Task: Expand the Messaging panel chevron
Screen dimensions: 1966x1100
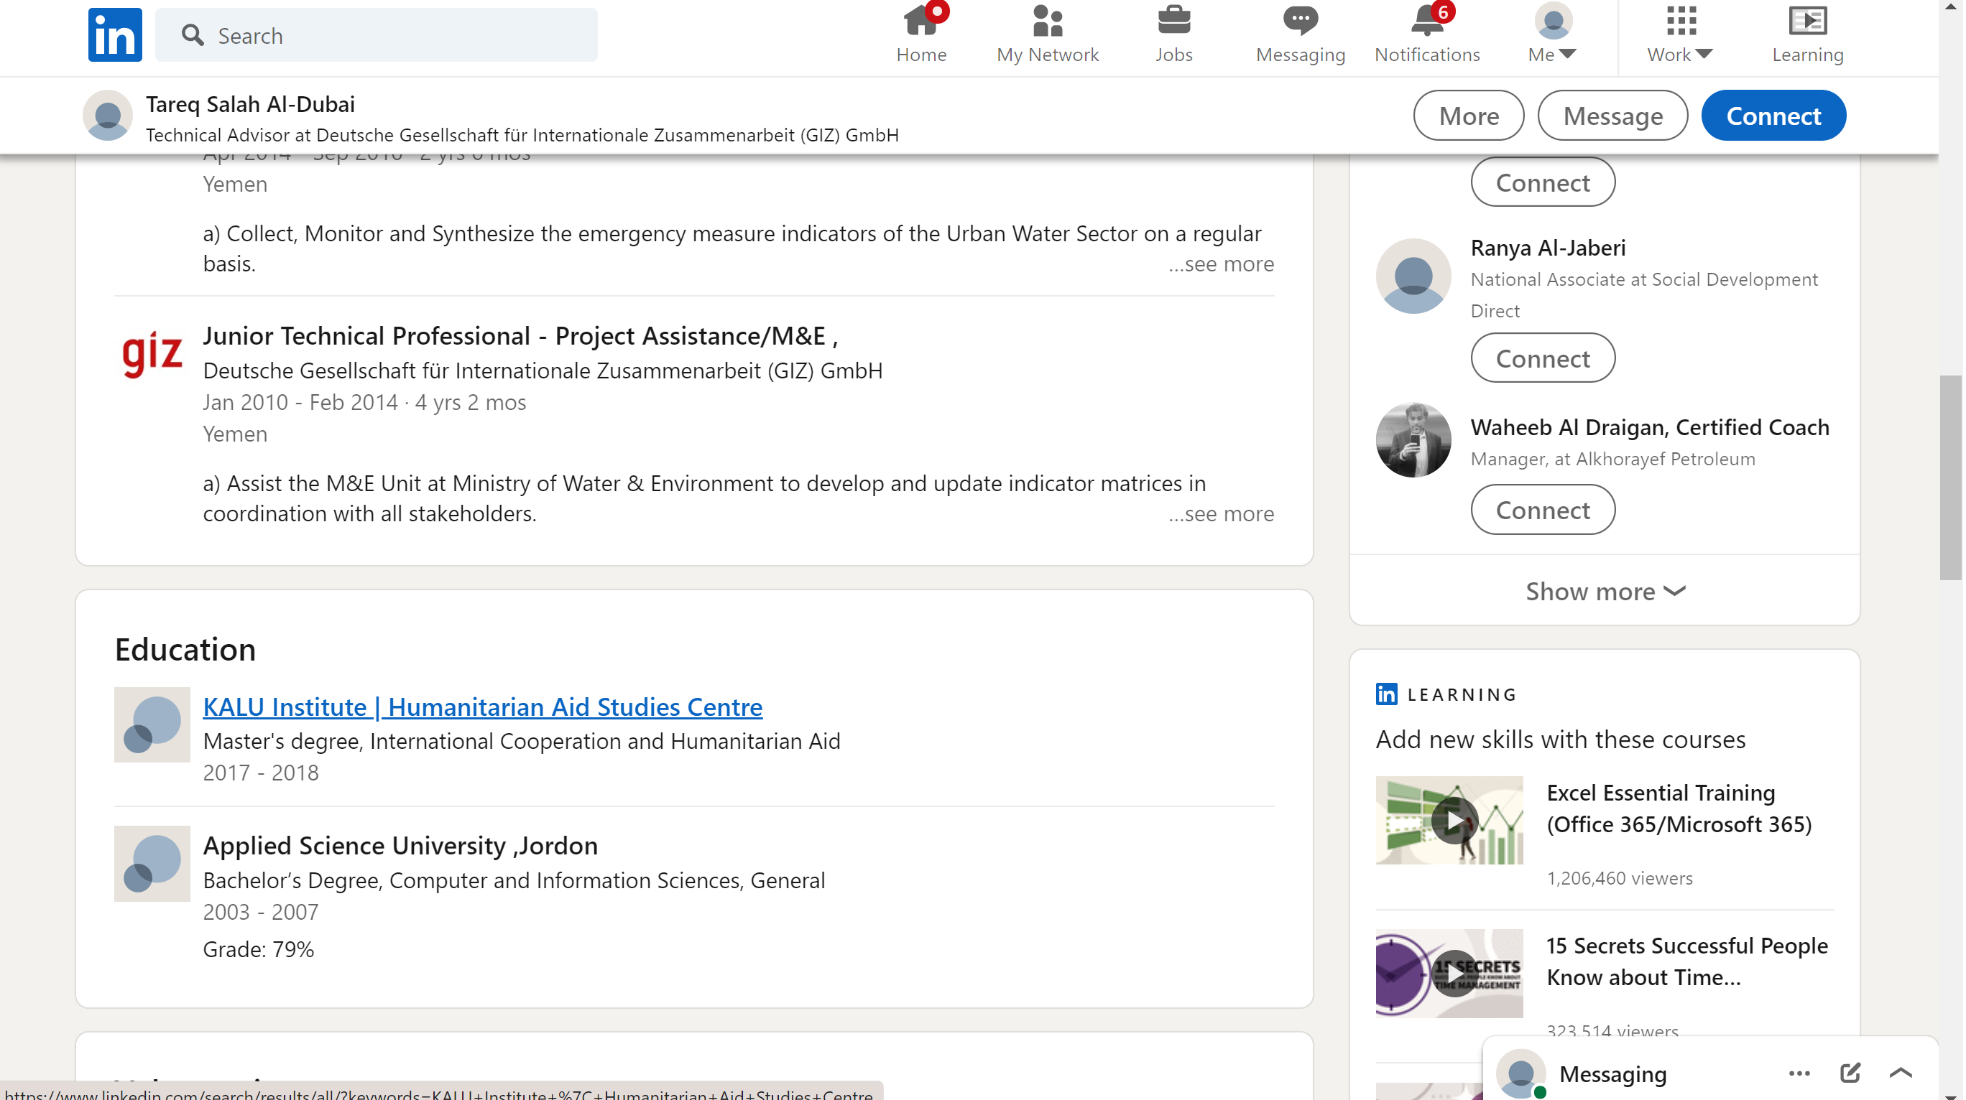Action: pos(1901,1073)
